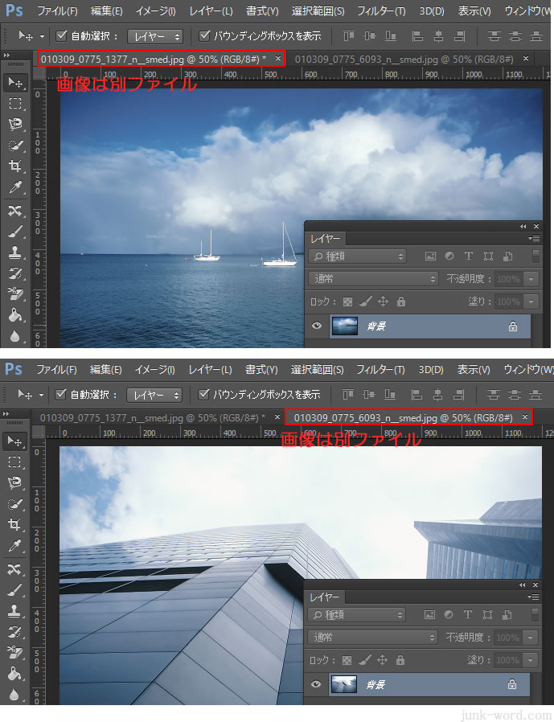
Task: Filter for type layers in yacht-image Layers panel
Action: tap(468, 256)
